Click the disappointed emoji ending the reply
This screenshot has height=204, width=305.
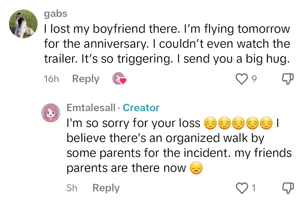196,168
